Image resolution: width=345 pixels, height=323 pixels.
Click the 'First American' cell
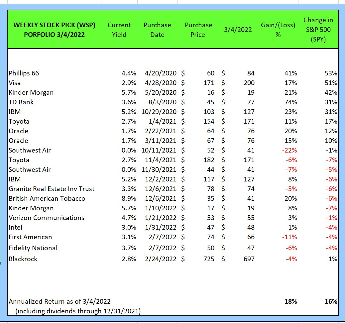pos(30,237)
